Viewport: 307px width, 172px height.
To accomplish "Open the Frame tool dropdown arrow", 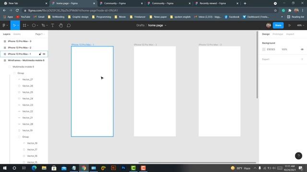I will tap(28, 25).
